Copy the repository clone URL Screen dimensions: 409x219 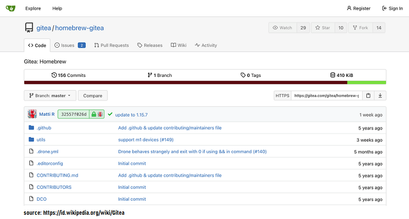(x=368, y=95)
